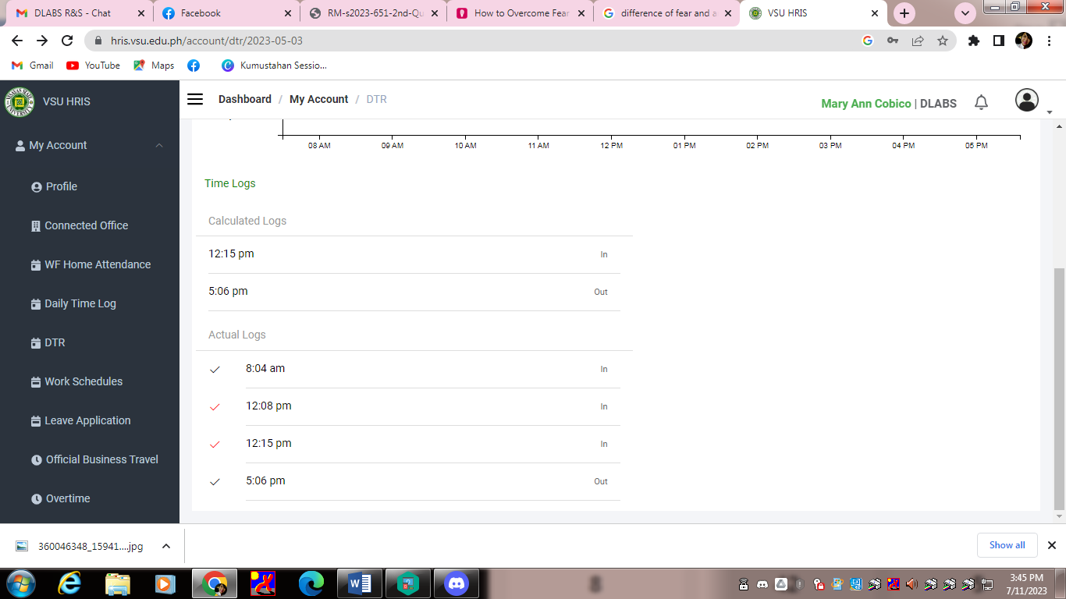This screenshot has height=599, width=1066.
Task: Open Profile in the sidebar
Action: pyautogui.click(x=61, y=186)
